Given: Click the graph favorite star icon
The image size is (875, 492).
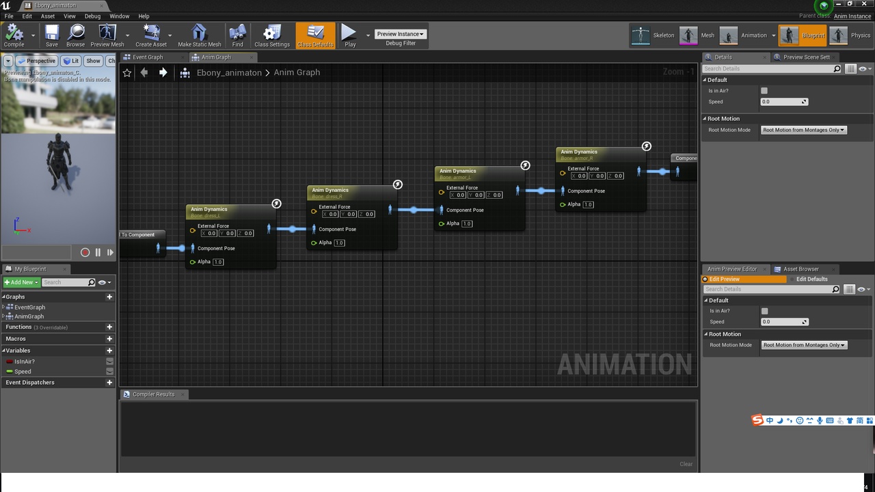Looking at the screenshot, I should click(x=127, y=72).
